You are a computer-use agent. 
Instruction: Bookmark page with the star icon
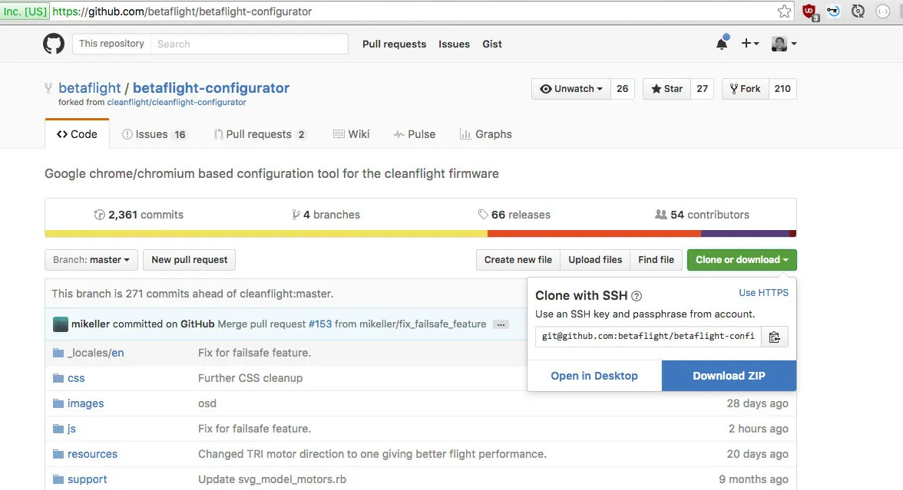(x=784, y=12)
